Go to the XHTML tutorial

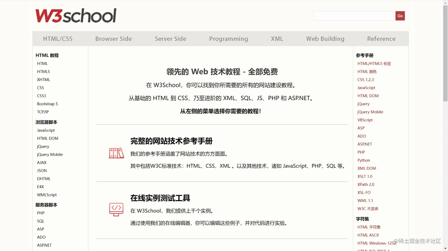44,80
